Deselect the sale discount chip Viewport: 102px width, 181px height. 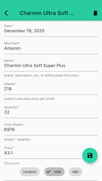54,172
